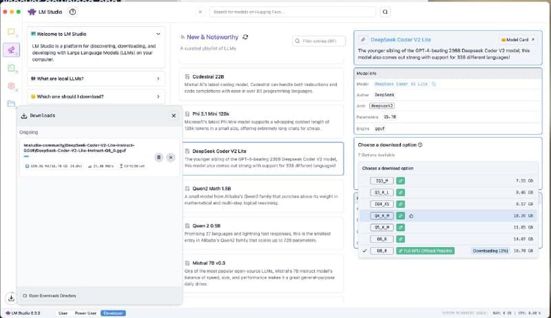The image size is (551, 318).
Task: Toggle the Downloads tray icon at bottom-left
Action: [11, 298]
